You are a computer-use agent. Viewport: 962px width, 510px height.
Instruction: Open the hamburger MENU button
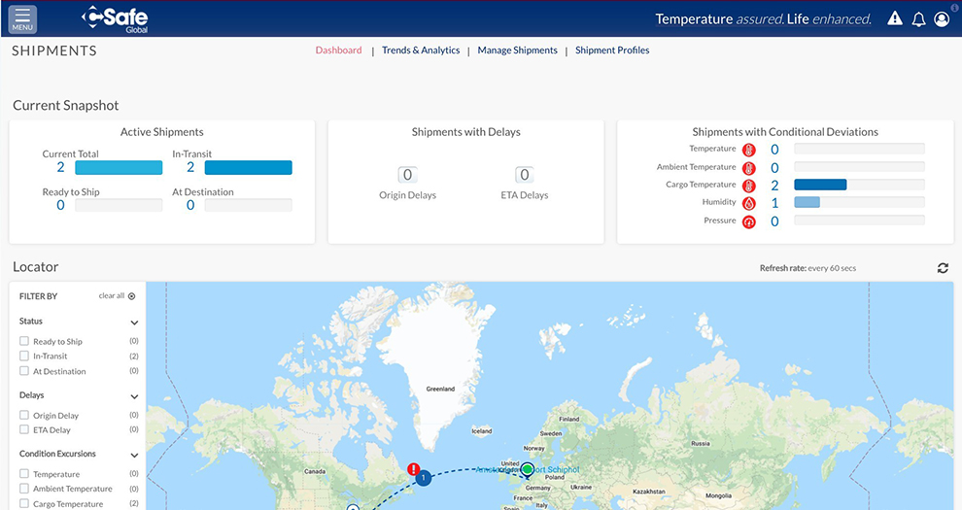tap(22, 19)
